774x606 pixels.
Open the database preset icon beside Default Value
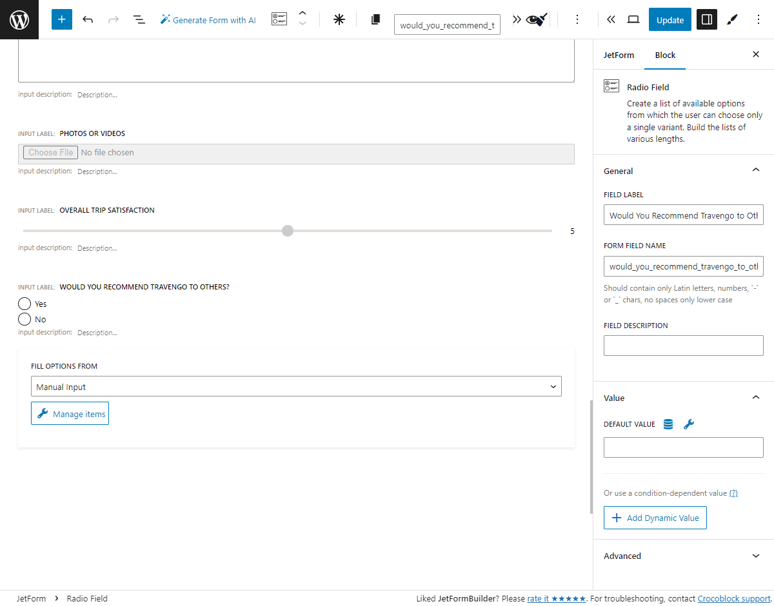coord(668,424)
